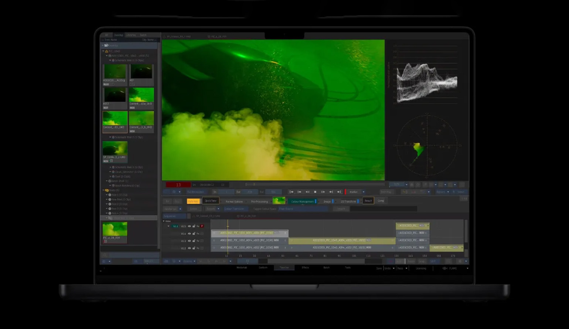Select the SP_Conte..3_c-UHD clip thumbnail
This screenshot has height=329, width=569.
point(115,149)
